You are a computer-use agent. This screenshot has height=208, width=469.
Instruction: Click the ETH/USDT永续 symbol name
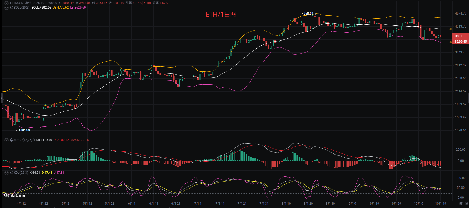tap(21, 3)
